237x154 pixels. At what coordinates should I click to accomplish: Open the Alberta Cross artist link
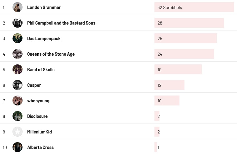click(40, 147)
